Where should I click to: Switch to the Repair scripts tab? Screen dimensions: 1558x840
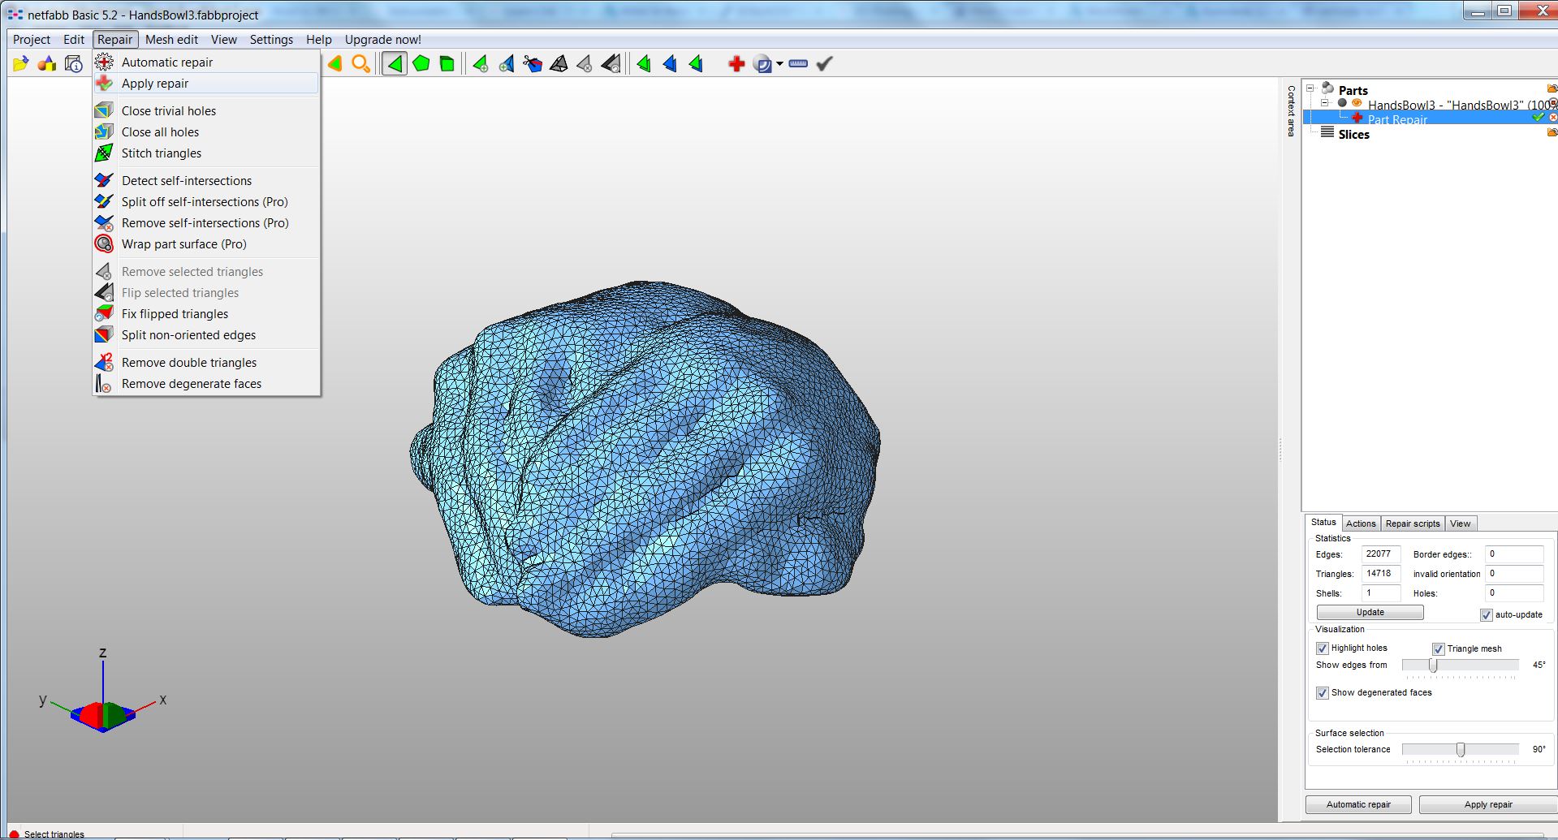(x=1413, y=523)
